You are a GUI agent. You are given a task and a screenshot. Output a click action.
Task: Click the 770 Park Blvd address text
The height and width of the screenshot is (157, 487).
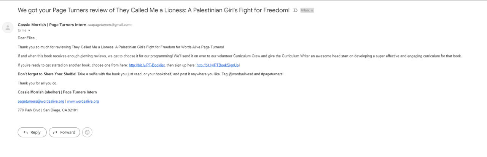click(x=48, y=110)
